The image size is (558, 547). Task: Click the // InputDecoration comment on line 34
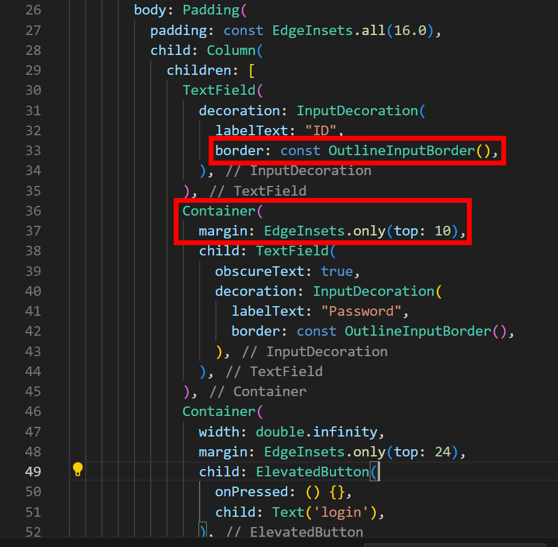pyautogui.click(x=298, y=171)
